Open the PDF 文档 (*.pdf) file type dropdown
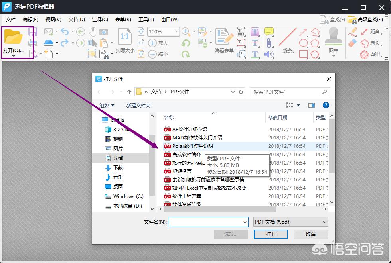The height and width of the screenshot is (263, 391). [x=290, y=222]
